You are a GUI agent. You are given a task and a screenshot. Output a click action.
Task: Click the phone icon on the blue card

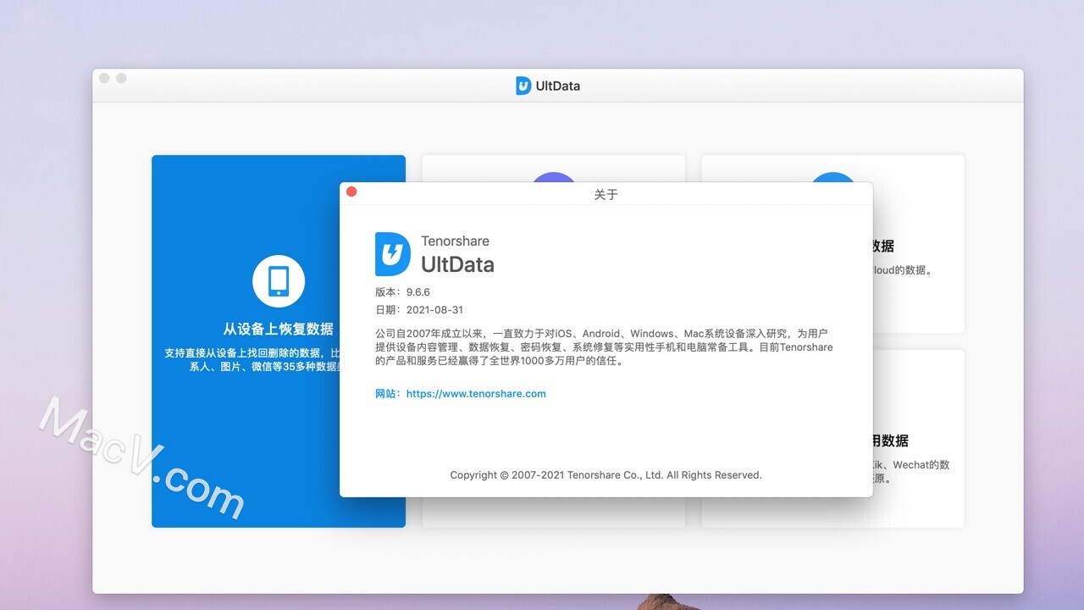278,281
